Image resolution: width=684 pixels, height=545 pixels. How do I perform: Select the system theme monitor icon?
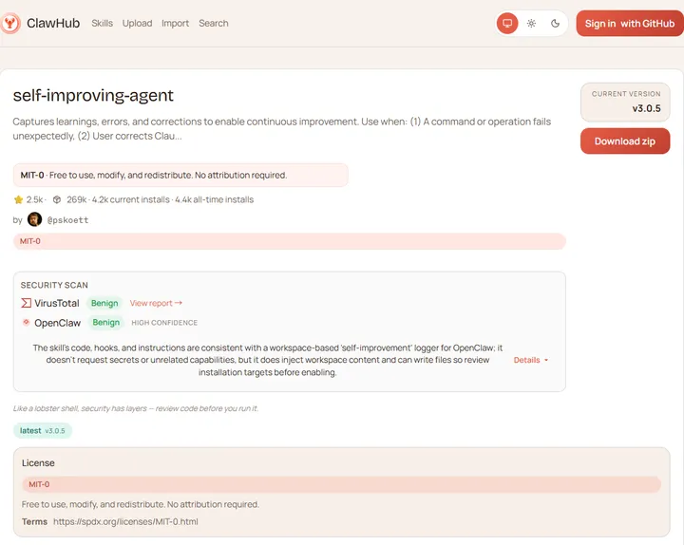click(x=507, y=23)
